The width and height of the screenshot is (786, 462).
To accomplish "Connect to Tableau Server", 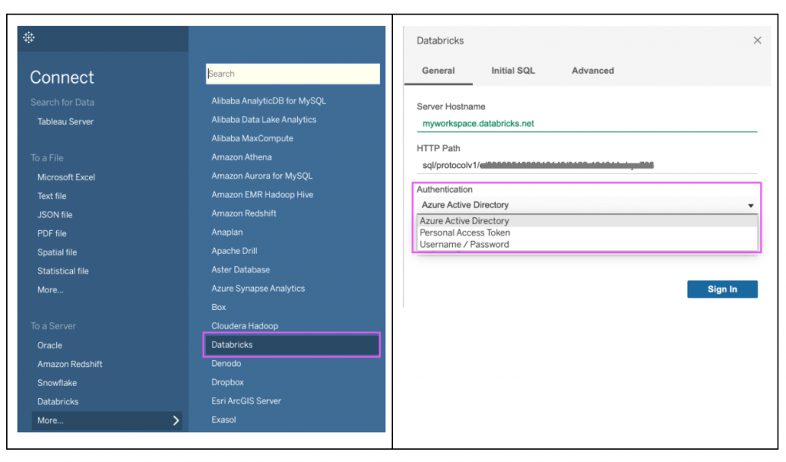I will (x=65, y=121).
